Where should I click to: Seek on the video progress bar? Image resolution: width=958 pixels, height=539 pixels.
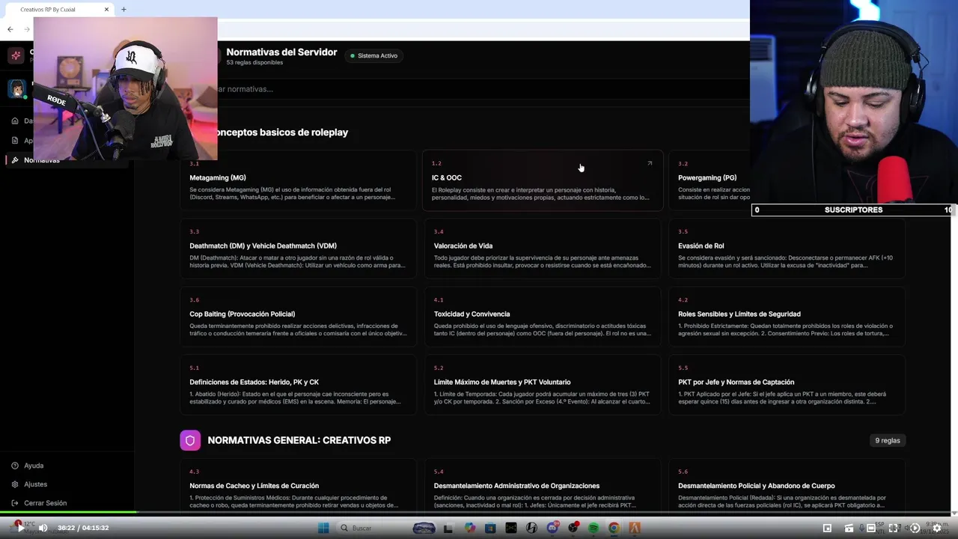479,513
